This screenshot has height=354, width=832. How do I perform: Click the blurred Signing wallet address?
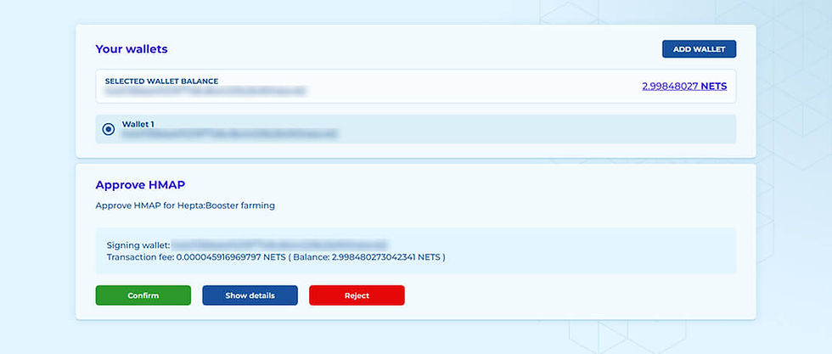point(279,245)
